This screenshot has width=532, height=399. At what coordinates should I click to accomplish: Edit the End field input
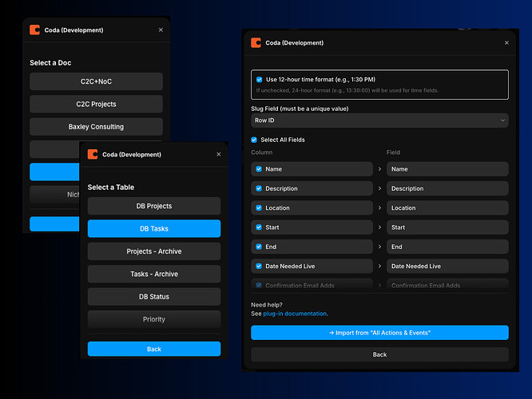pos(447,247)
